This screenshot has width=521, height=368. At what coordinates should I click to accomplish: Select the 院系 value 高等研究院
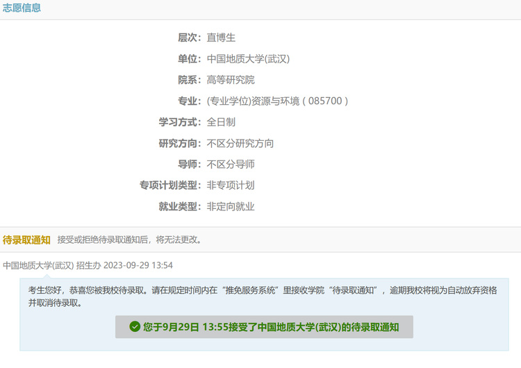[231, 80]
